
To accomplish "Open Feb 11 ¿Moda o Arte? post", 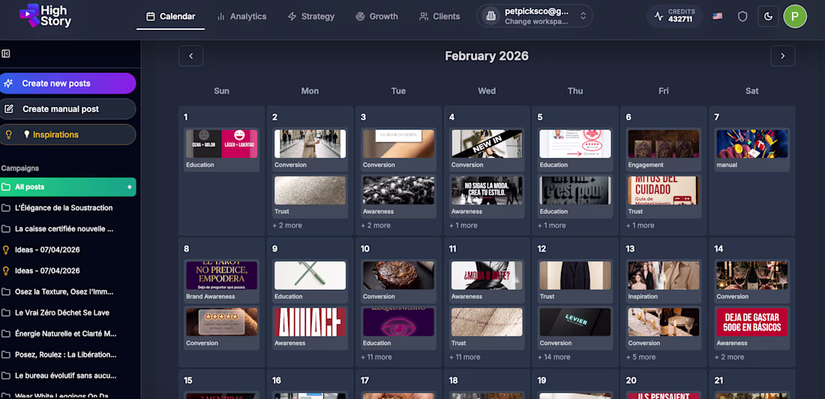I will click(x=487, y=275).
